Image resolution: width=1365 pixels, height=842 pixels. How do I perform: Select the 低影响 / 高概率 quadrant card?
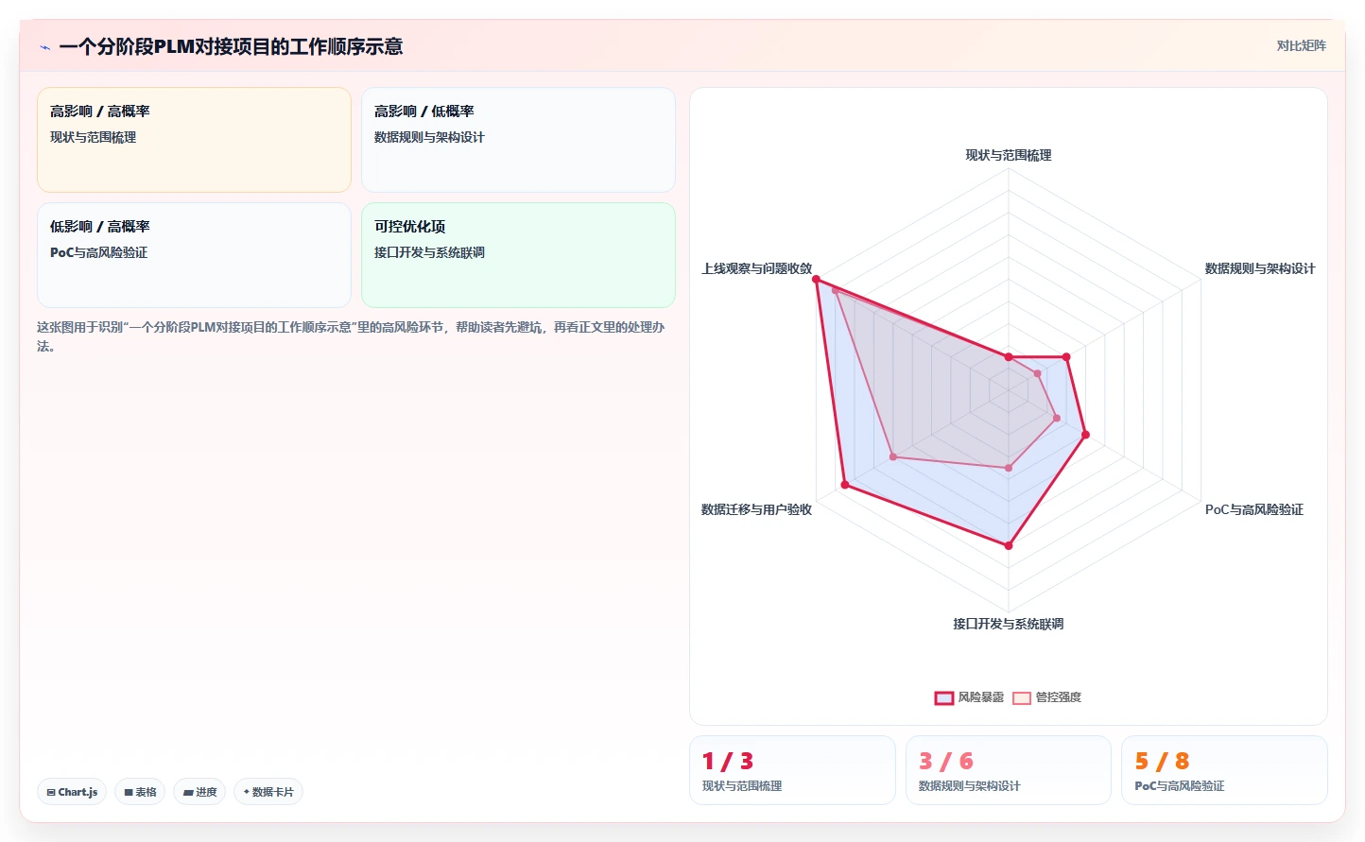tap(194, 255)
